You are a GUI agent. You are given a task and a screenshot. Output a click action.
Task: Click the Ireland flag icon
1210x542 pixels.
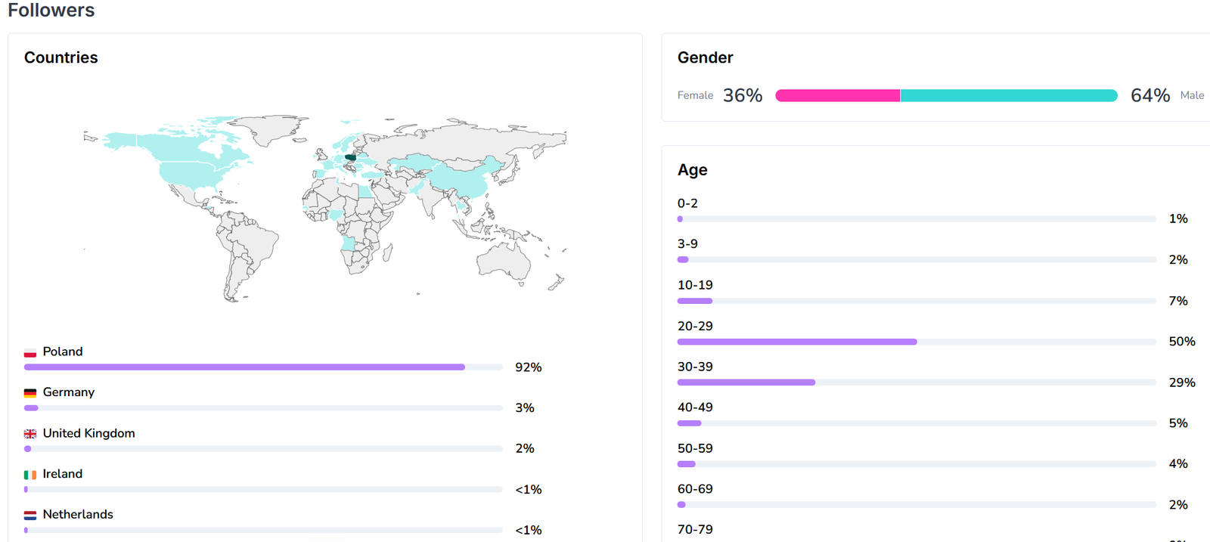pyautogui.click(x=30, y=475)
